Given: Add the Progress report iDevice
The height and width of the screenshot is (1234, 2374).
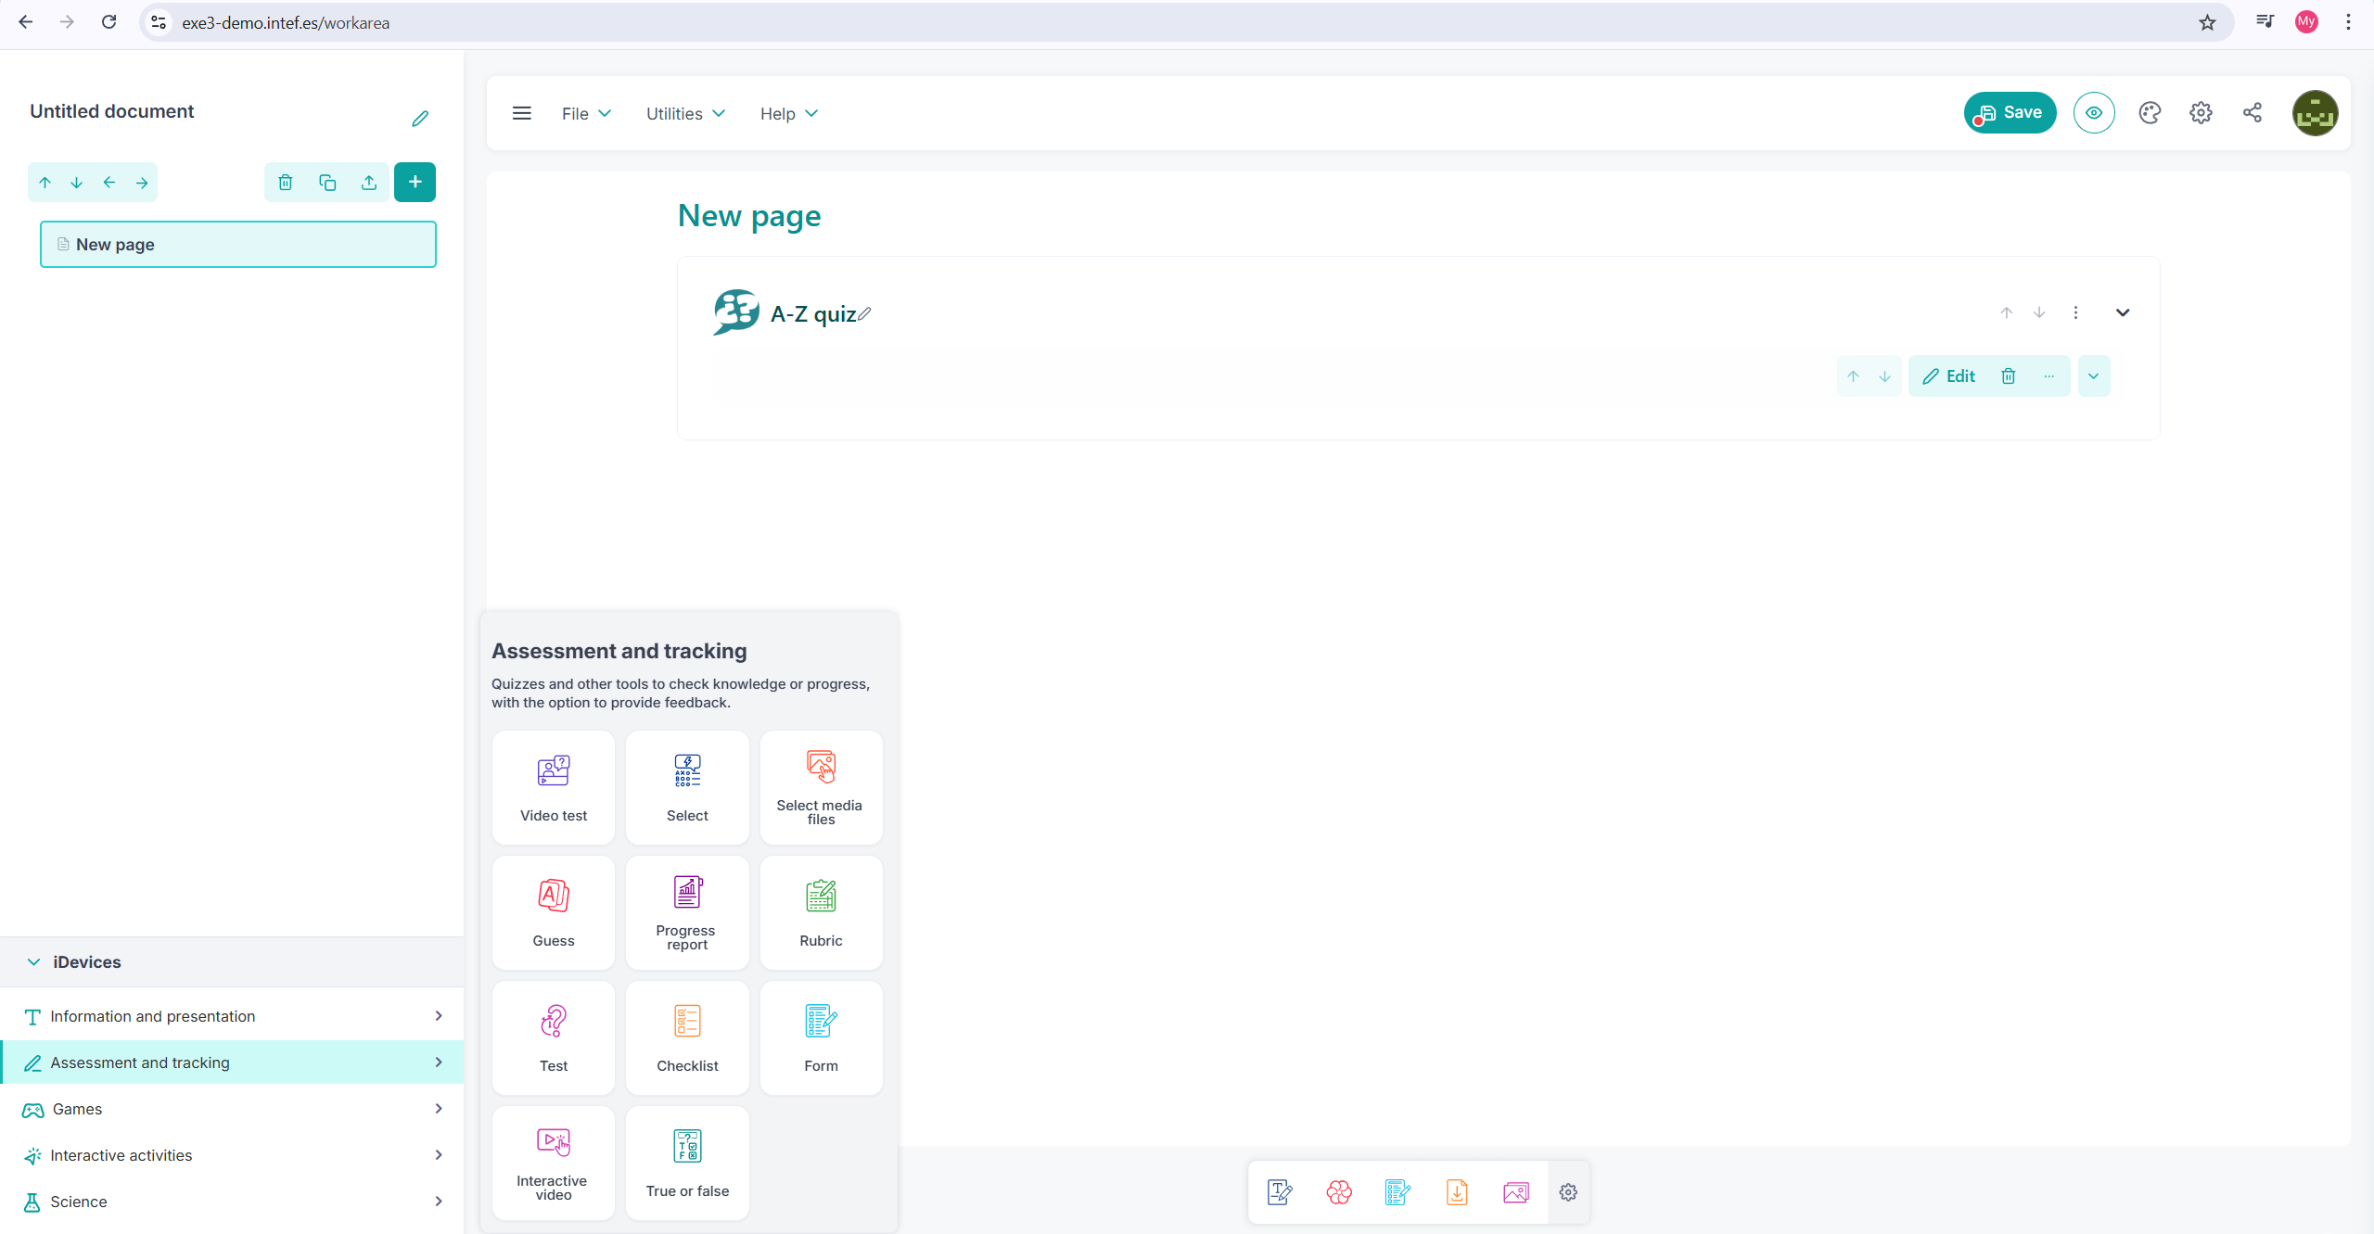Looking at the screenshot, I should [687, 911].
